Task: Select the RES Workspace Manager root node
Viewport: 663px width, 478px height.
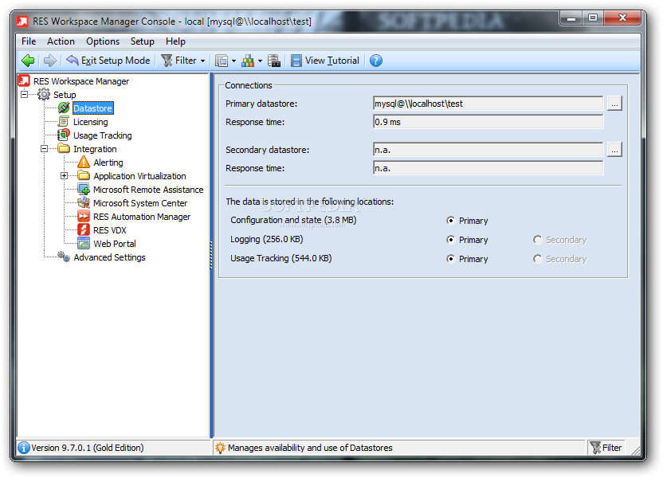Action: coord(81,81)
